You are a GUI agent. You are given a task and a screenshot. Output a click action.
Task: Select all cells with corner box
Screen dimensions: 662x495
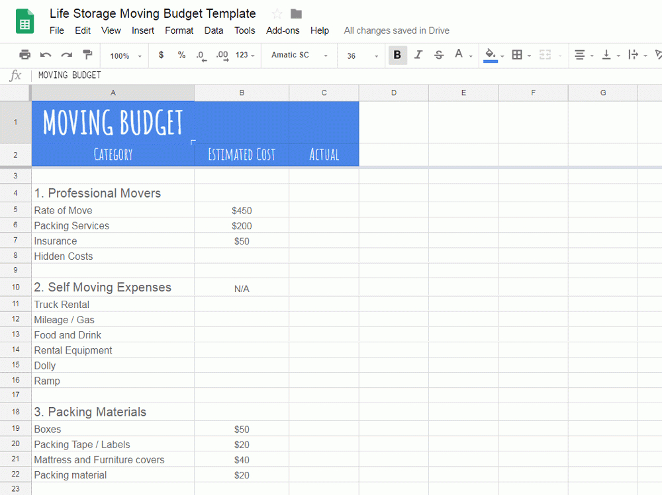point(16,93)
